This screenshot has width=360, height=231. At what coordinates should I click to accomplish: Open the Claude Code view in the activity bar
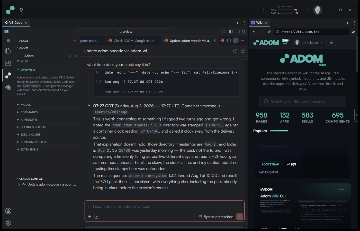(8, 88)
